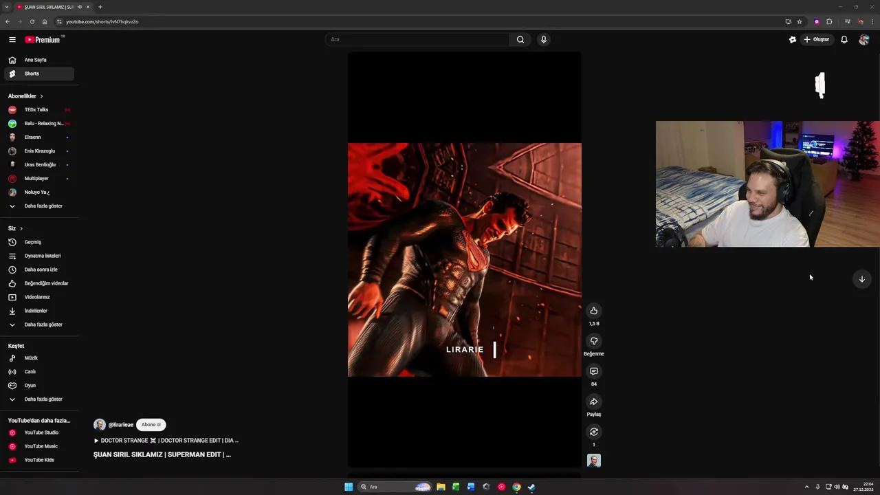The height and width of the screenshot is (495, 880).
Task: Open YouTube Kids link
Action: (39, 460)
